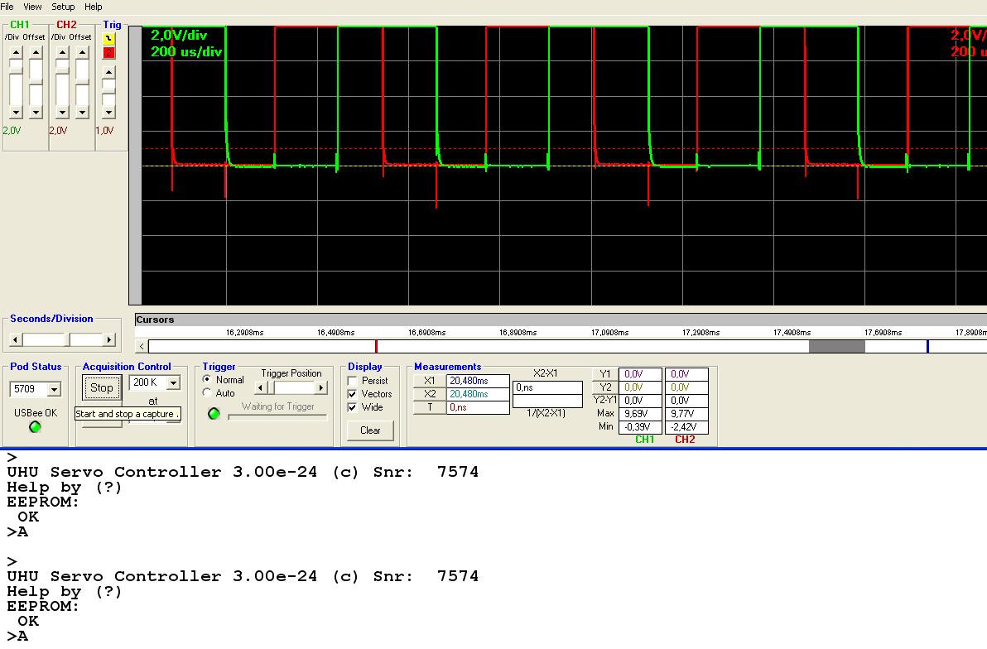Click the red trigger channel 2 icon
Screen dimensions: 987x649
pos(109,52)
